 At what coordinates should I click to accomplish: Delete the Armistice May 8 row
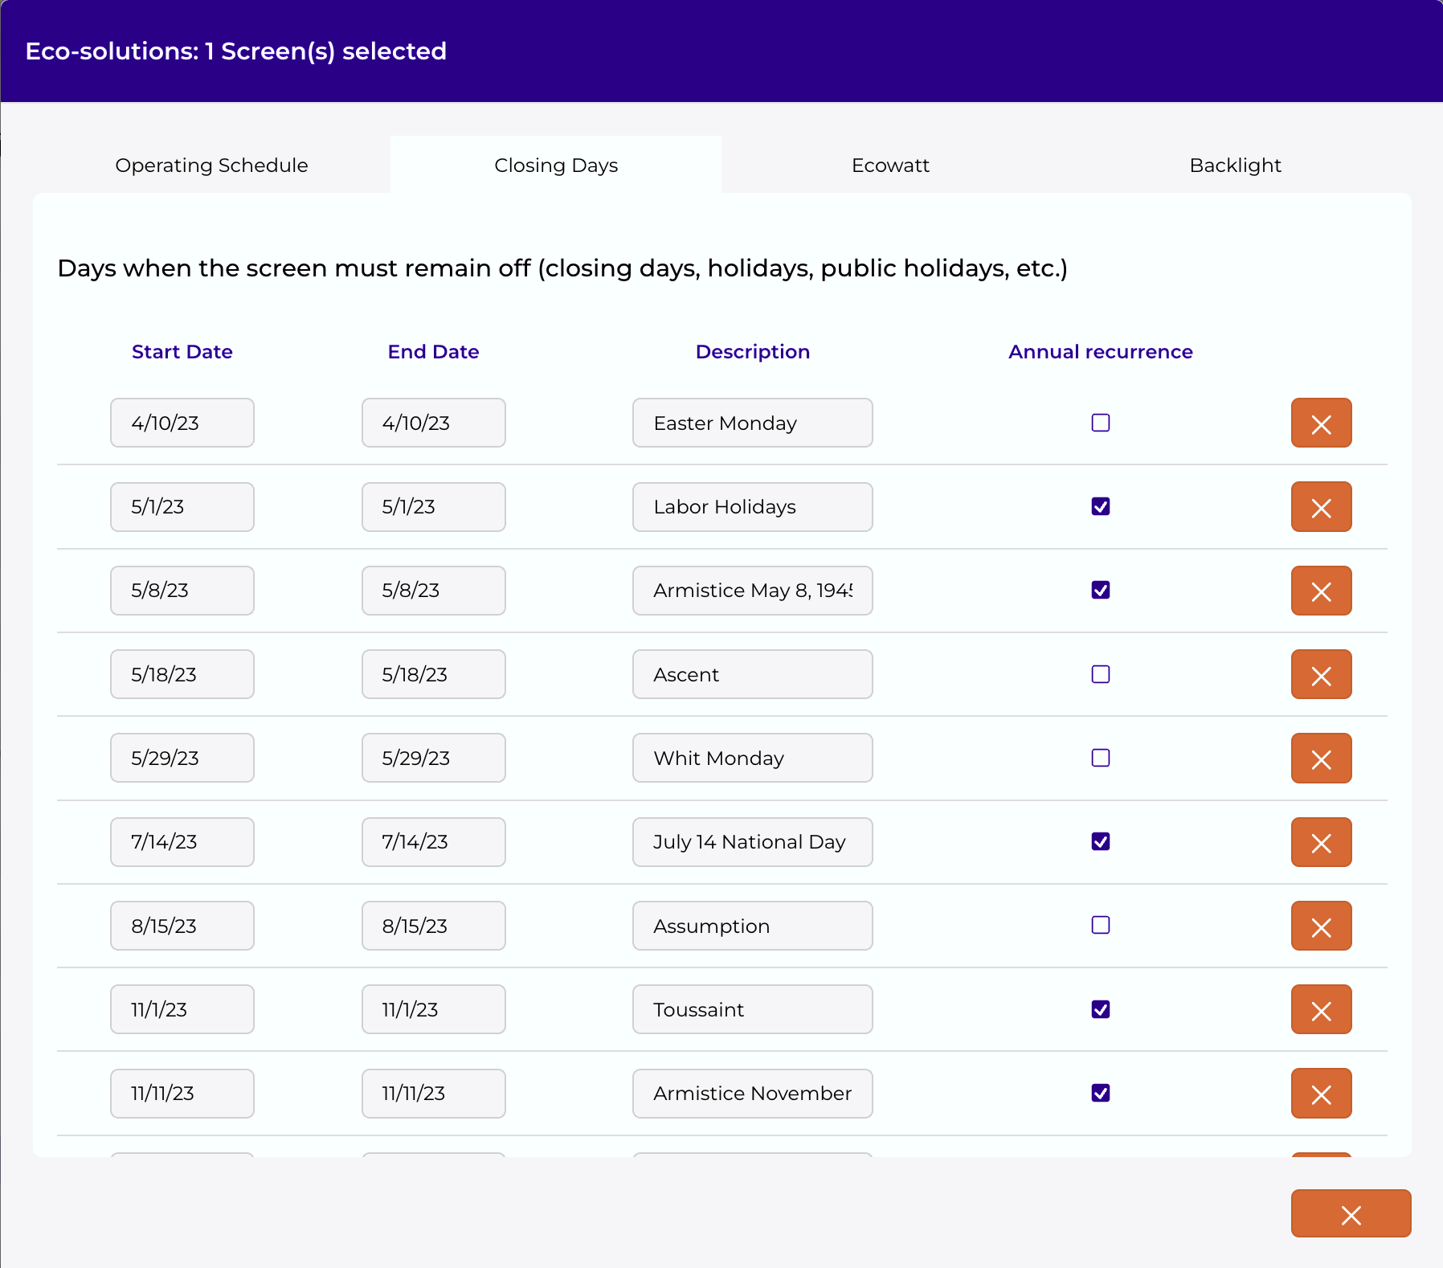tap(1321, 591)
